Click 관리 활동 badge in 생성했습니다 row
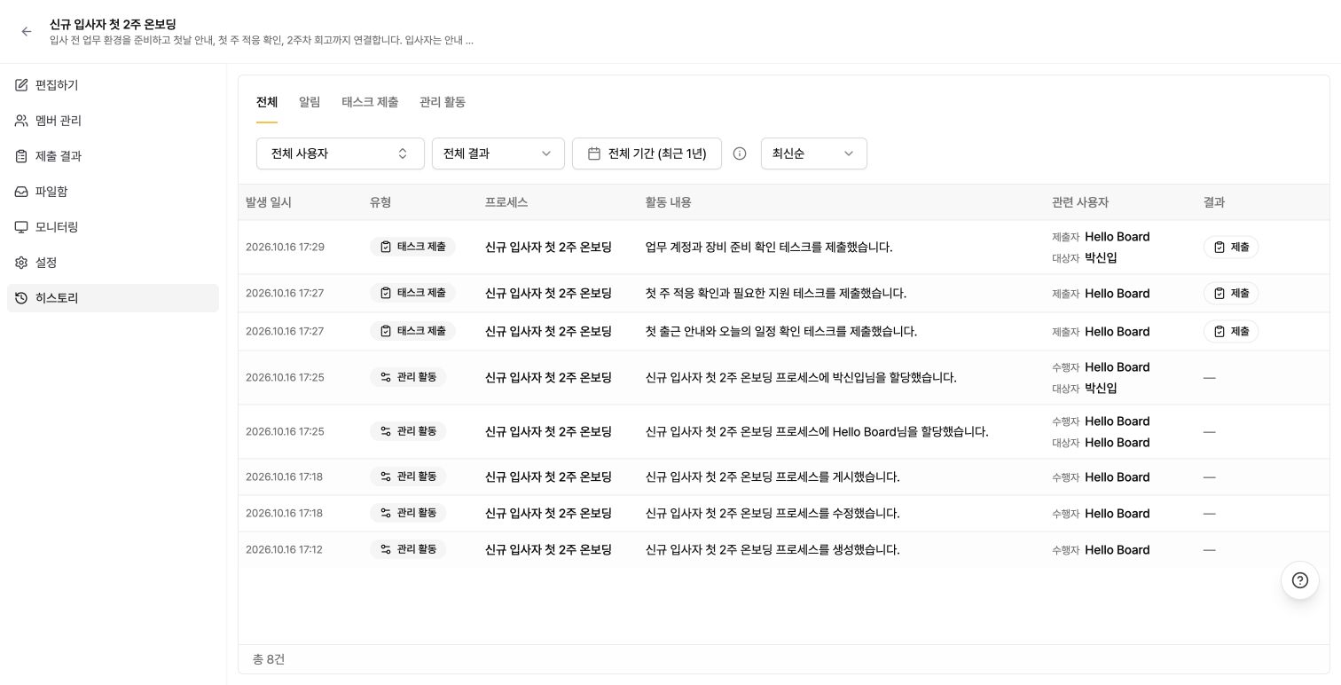The height and width of the screenshot is (685, 1341). (x=408, y=549)
